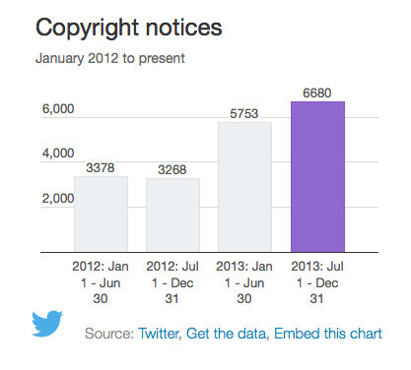Click the 3268 value label

point(172,170)
